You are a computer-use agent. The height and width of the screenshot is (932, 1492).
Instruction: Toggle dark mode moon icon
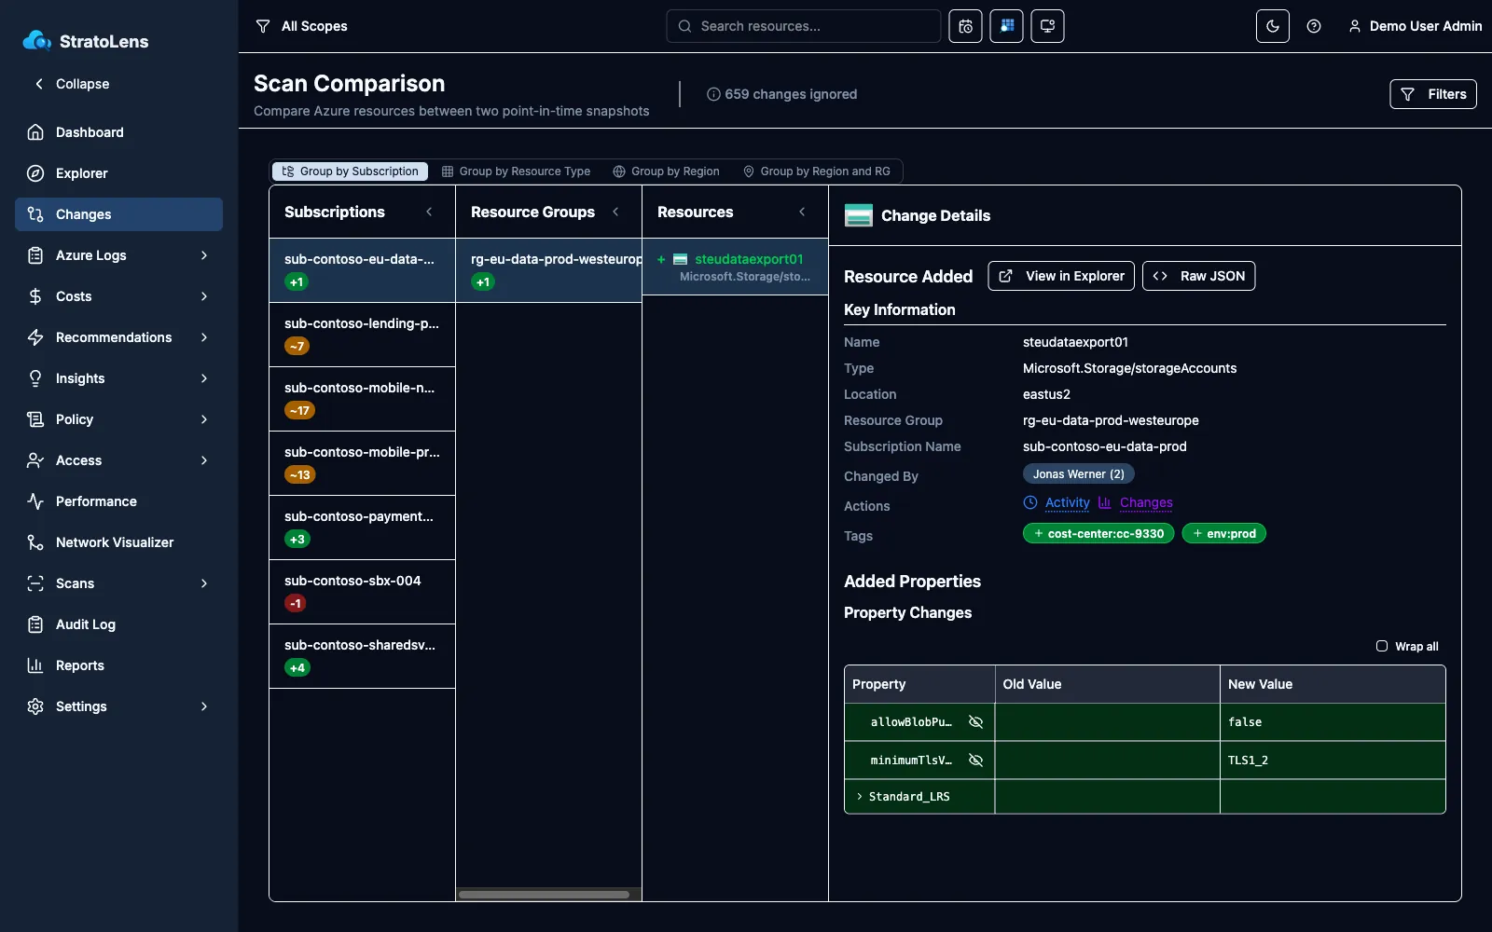coord(1272,26)
